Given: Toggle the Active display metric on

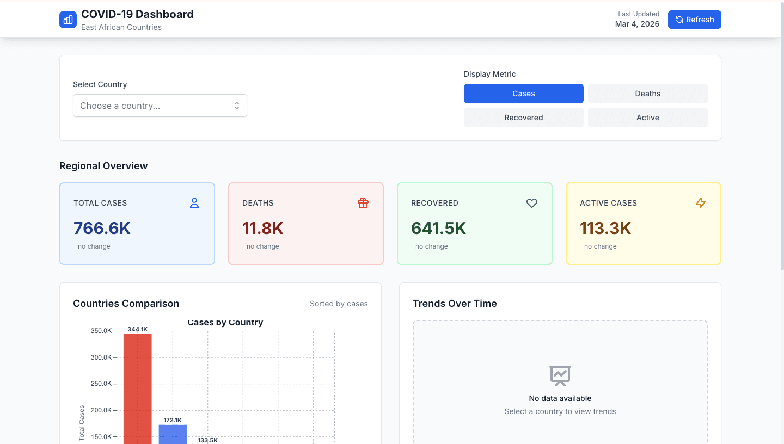Looking at the screenshot, I should tap(647, 118).
